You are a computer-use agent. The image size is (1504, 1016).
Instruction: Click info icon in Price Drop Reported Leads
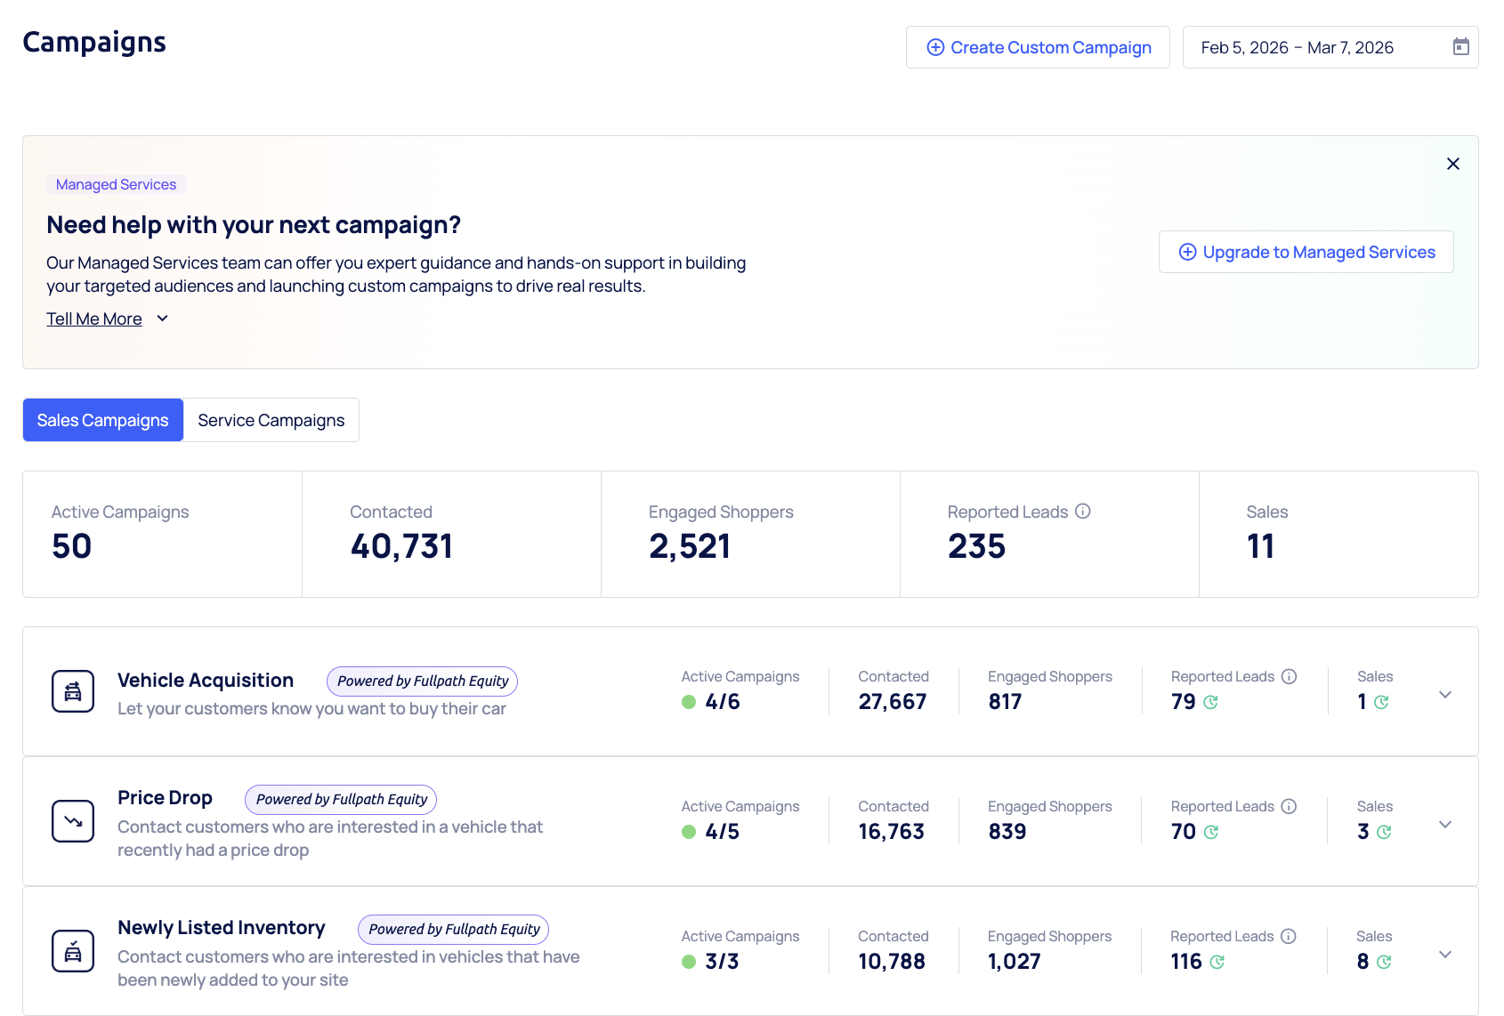(x=1289, y=806)
